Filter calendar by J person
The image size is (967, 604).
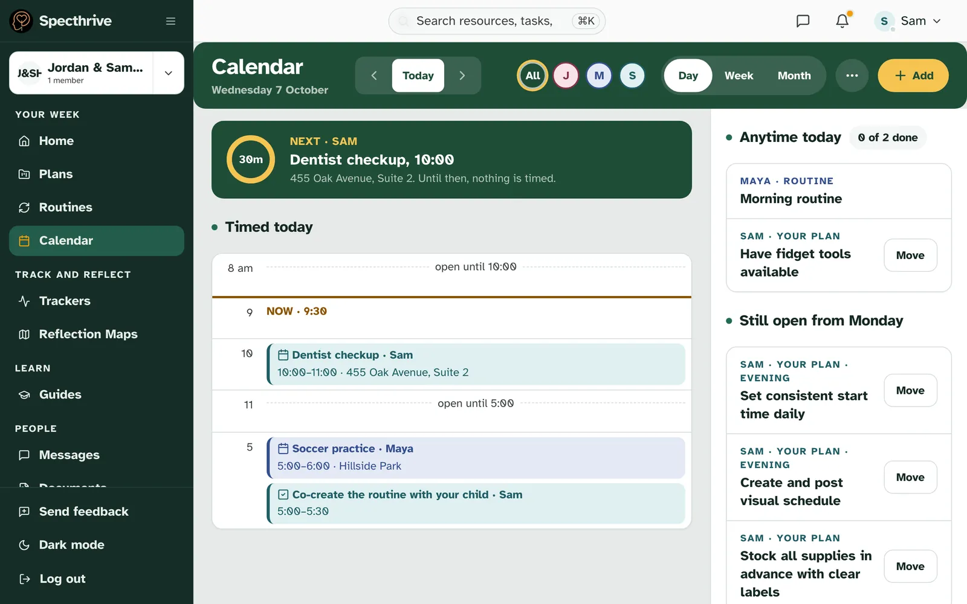pyautogui.click(x=566, y=75)
